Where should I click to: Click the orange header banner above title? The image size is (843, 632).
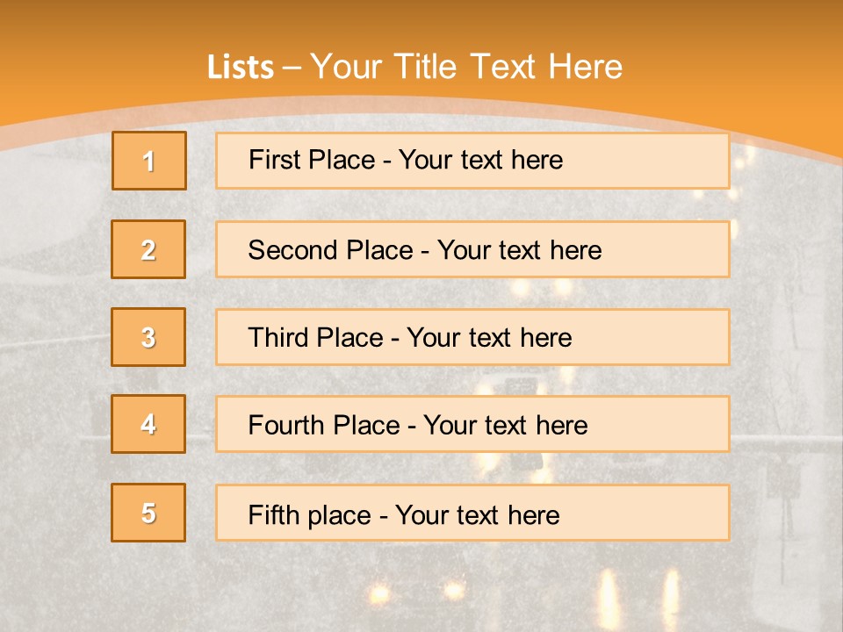(x=421, y=22)
